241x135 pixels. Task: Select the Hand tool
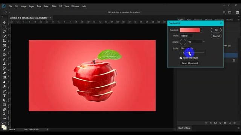[4, 109]
